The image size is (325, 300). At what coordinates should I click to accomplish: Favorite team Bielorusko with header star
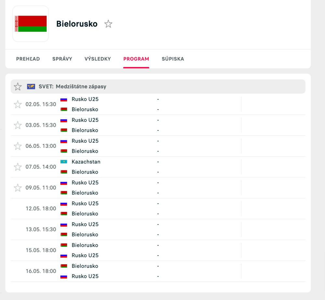108,24
